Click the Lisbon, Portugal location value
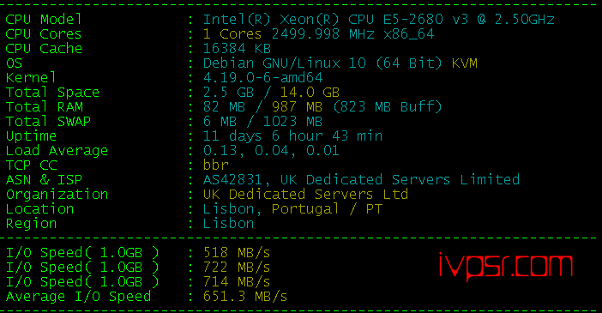The height and width of the screenshot is (313, 602). pyautogui.click(x=292, y=209)
